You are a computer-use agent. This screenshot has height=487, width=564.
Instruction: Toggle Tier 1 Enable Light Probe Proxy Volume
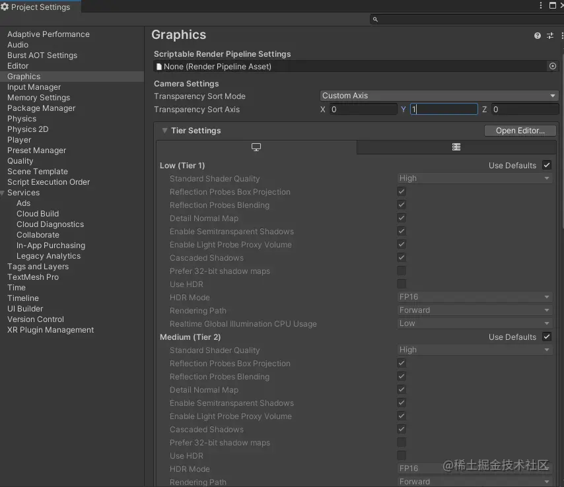pos(402,244)
